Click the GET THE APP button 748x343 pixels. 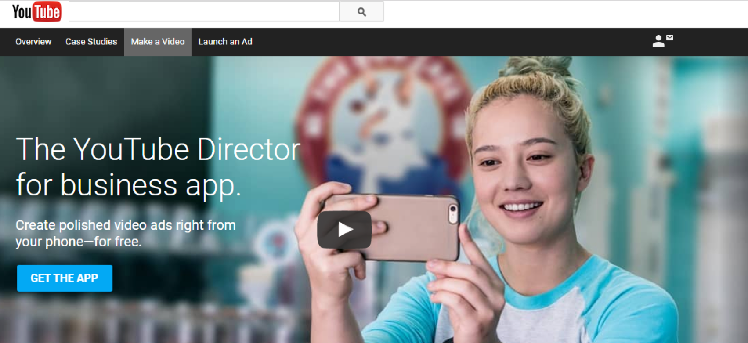pos(65,278)
